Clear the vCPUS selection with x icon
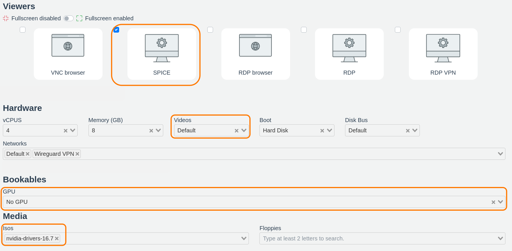Image resolution: width=512 pixels, height=251 pixels. click(66, 131)
